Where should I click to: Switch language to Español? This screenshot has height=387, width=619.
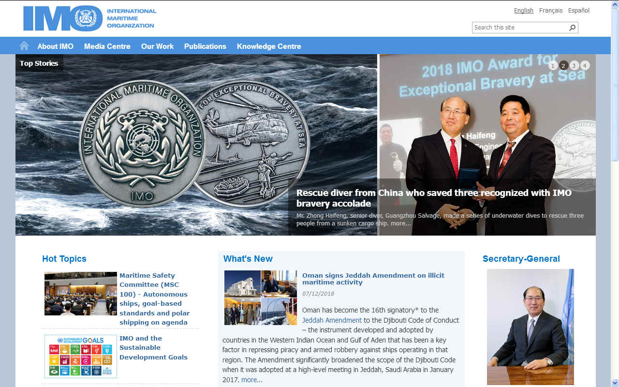[579, 11]
